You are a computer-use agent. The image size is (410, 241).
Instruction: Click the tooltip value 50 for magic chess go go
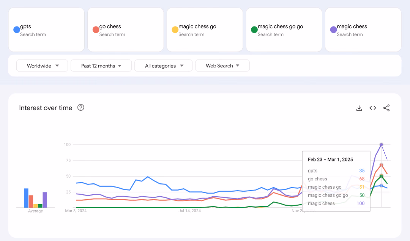pyautogui.click(x=362, y=195)
